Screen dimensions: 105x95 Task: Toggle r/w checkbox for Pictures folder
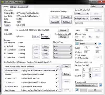tap(57, 74)
